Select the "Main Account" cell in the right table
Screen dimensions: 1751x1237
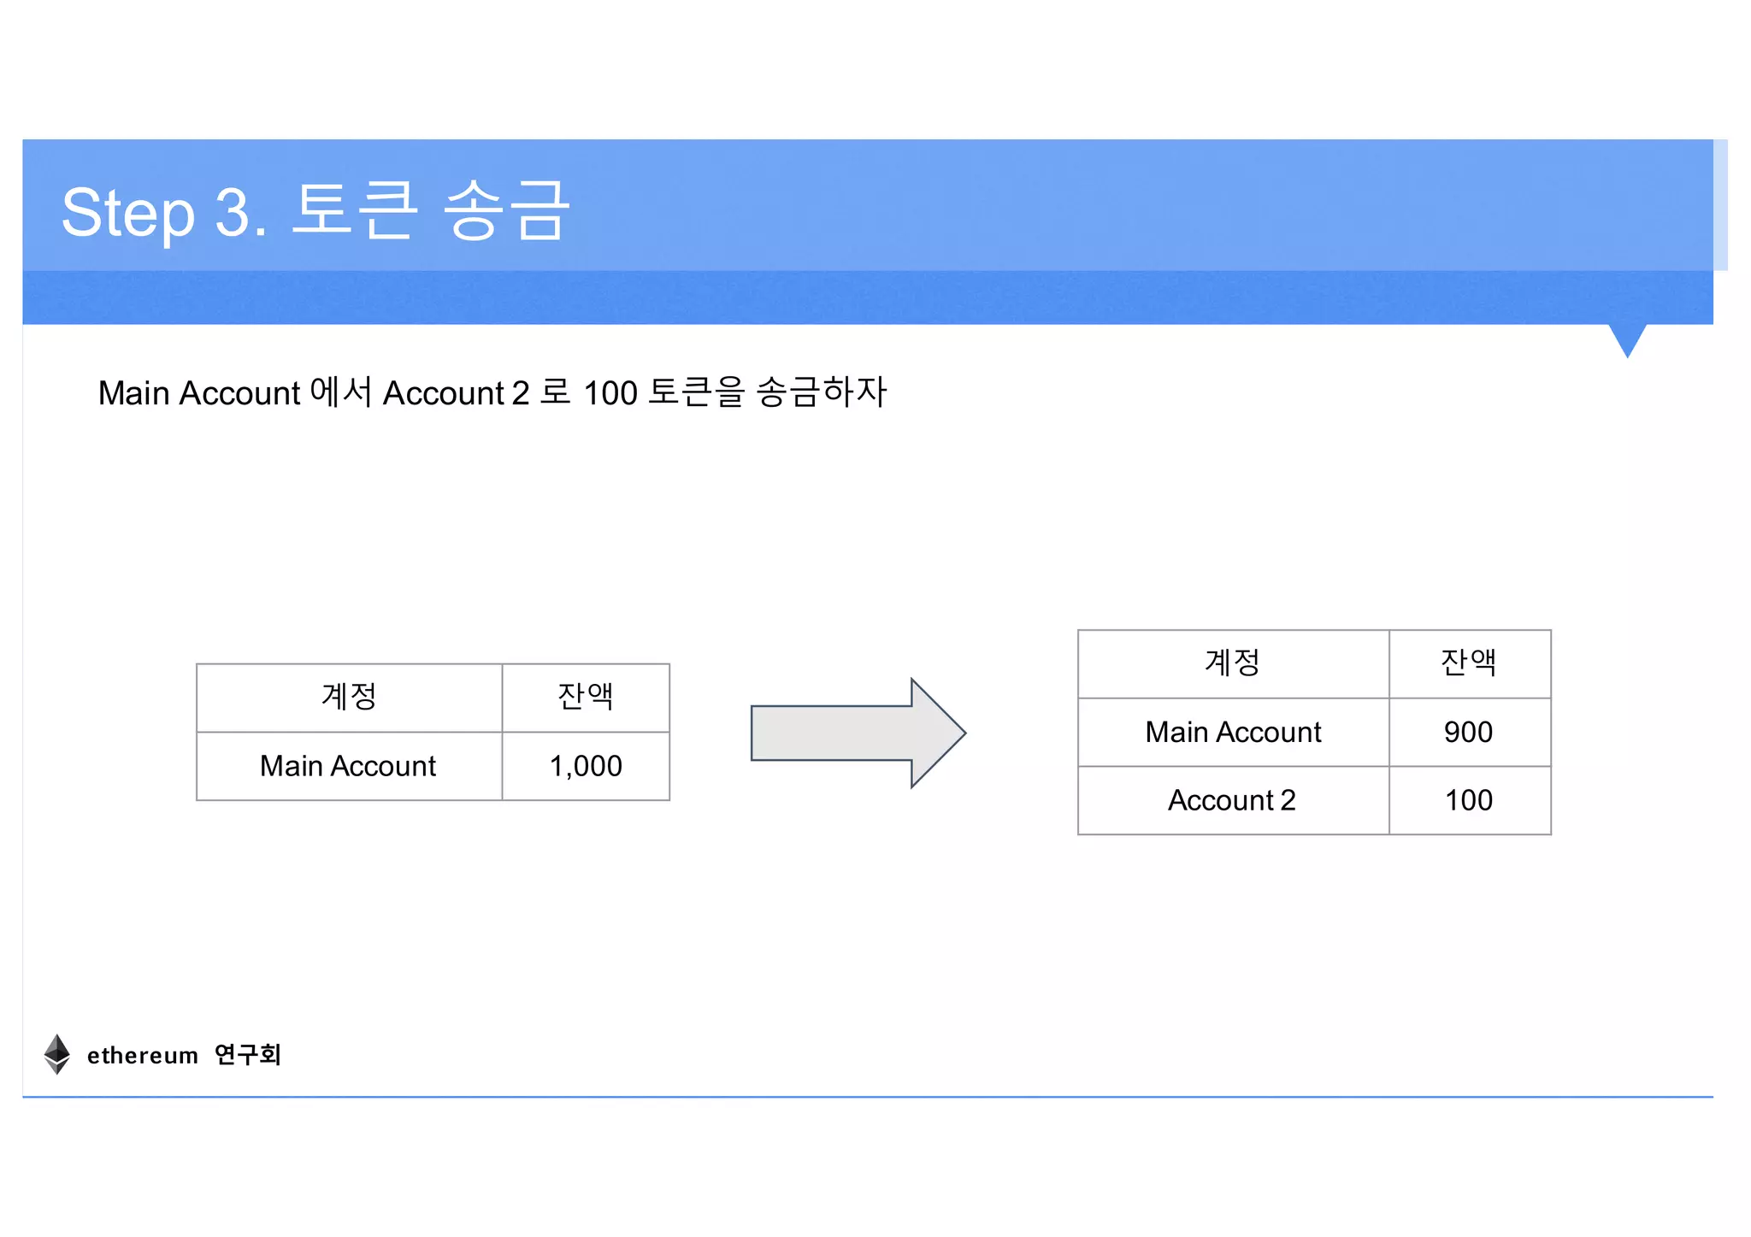pos(1233,732)
